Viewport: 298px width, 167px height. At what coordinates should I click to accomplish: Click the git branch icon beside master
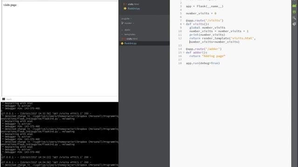pyautogui.click(x=122, y=23)
